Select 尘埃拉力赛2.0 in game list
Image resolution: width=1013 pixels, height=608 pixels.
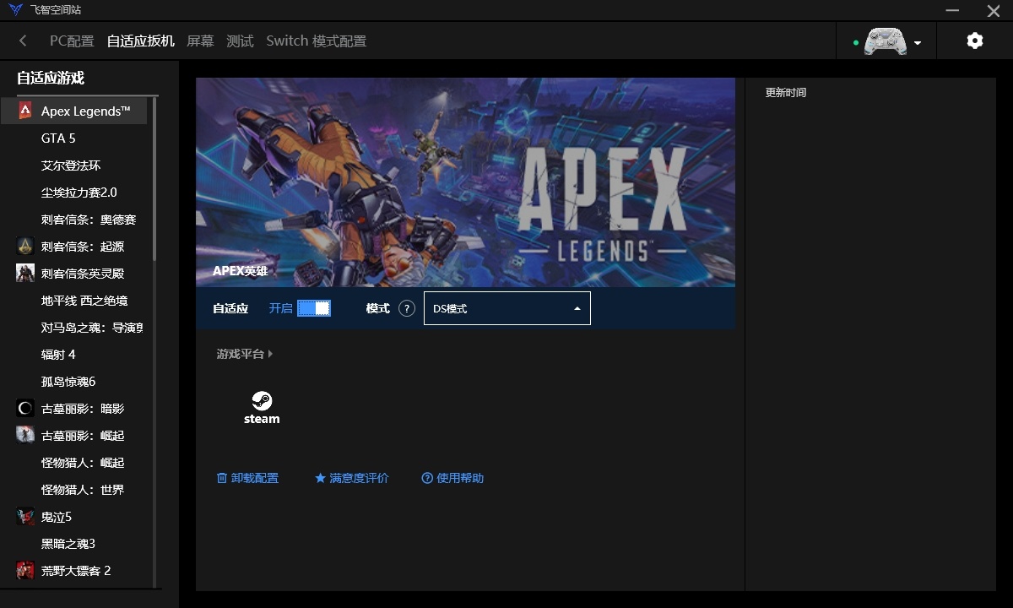click(73, 192)
